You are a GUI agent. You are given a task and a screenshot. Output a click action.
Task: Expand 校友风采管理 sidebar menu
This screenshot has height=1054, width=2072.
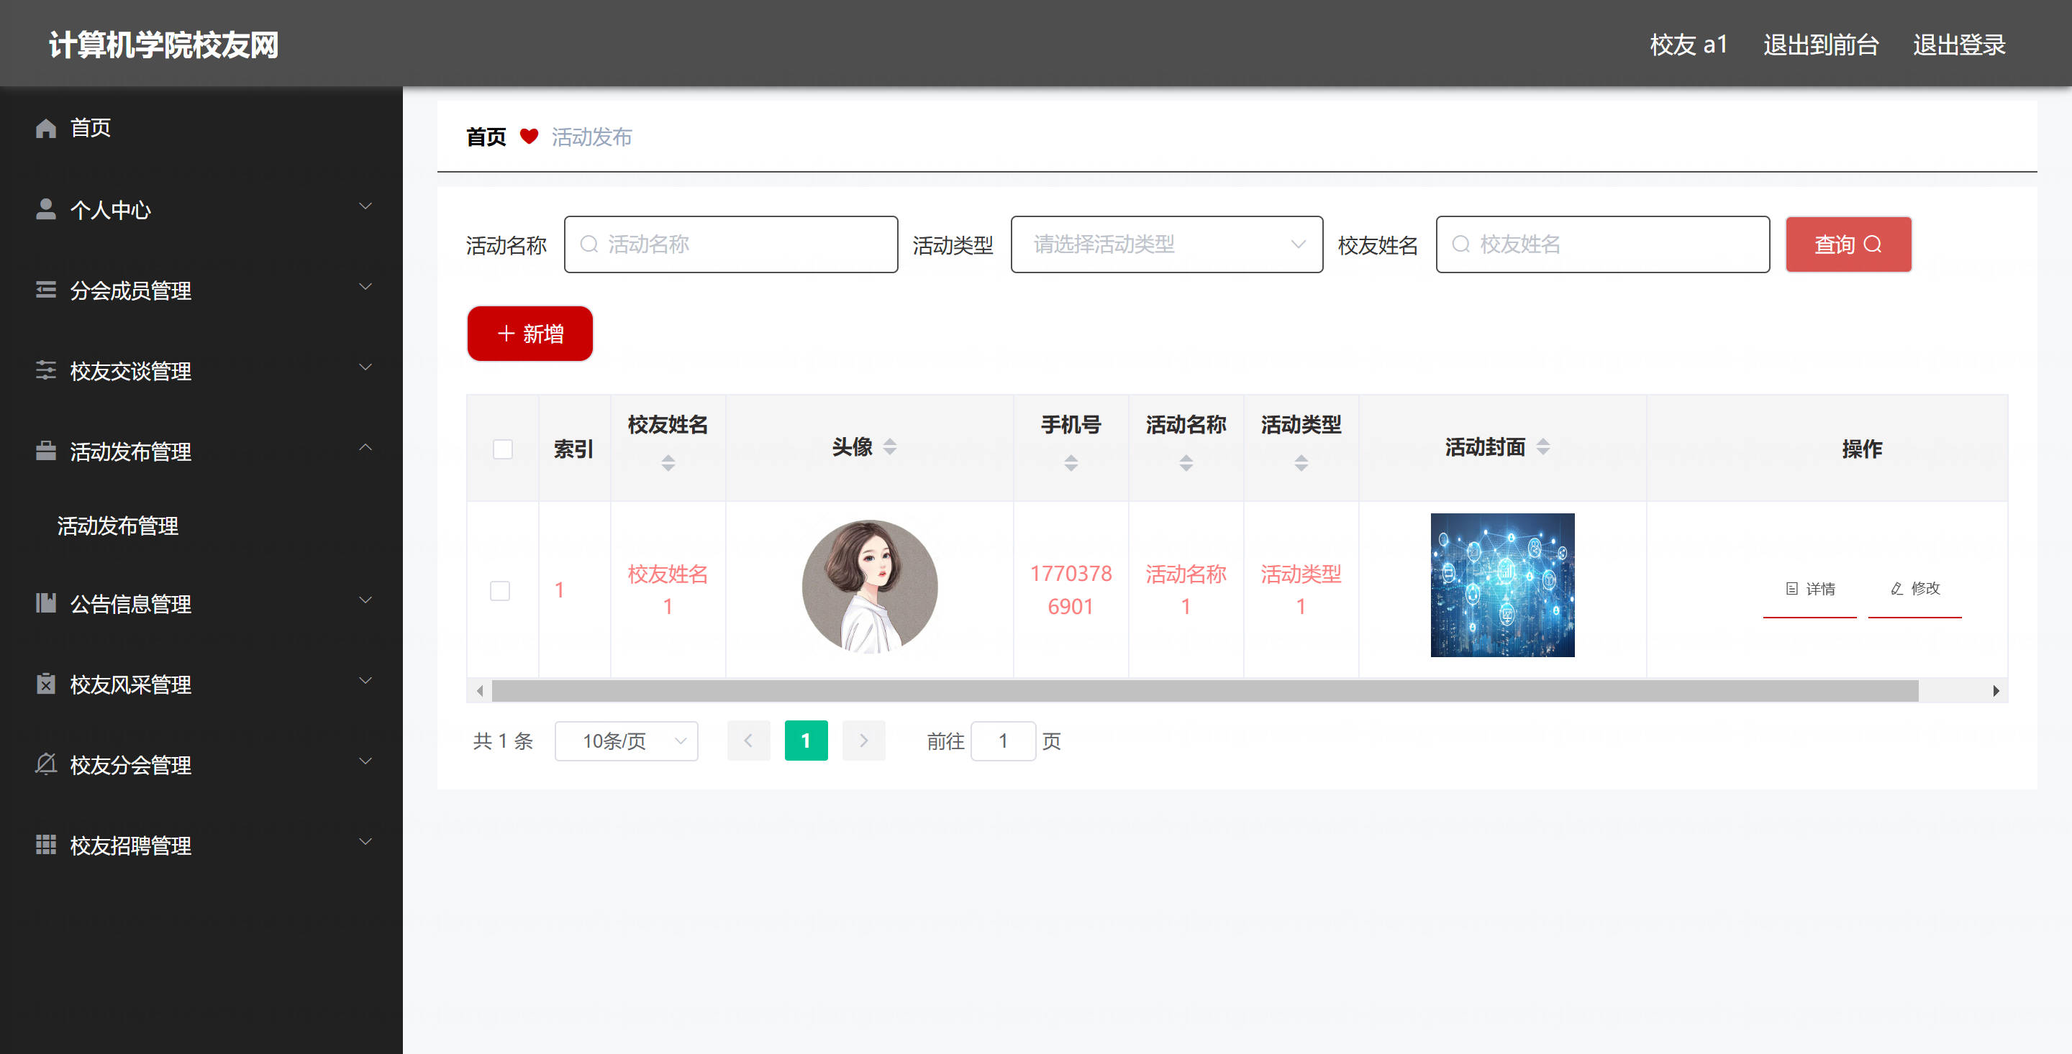(365, 681)
